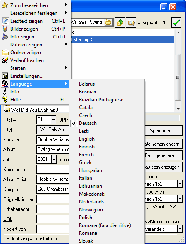Select Finnish language

tap(107, 146)
